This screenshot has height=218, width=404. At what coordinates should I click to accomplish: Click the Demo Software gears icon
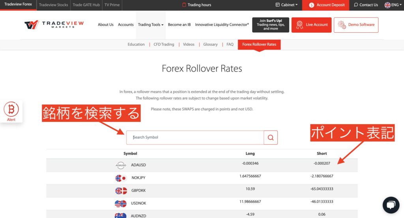tap(342, 25)
